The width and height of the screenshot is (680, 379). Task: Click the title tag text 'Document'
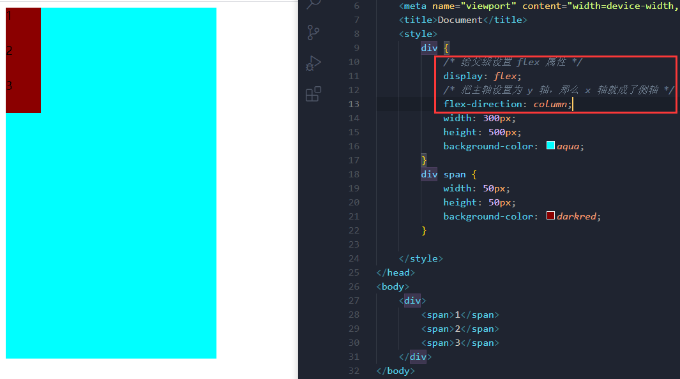tap(460, 20)
